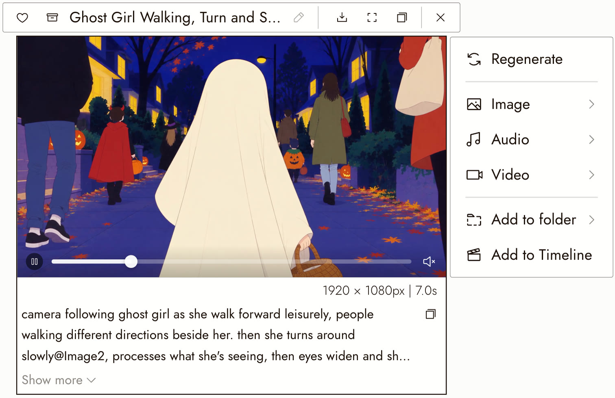Open the Add to folder submenu
This screenshot has height=398, width=615.
pyautogui.click(x=531, y=220)
